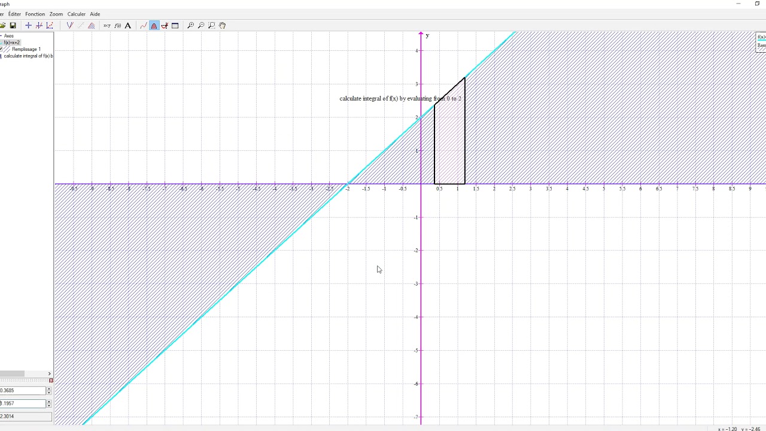Click the insert function V-shaped icon
This screenshot has height=431, width=766.
(70, 25)
